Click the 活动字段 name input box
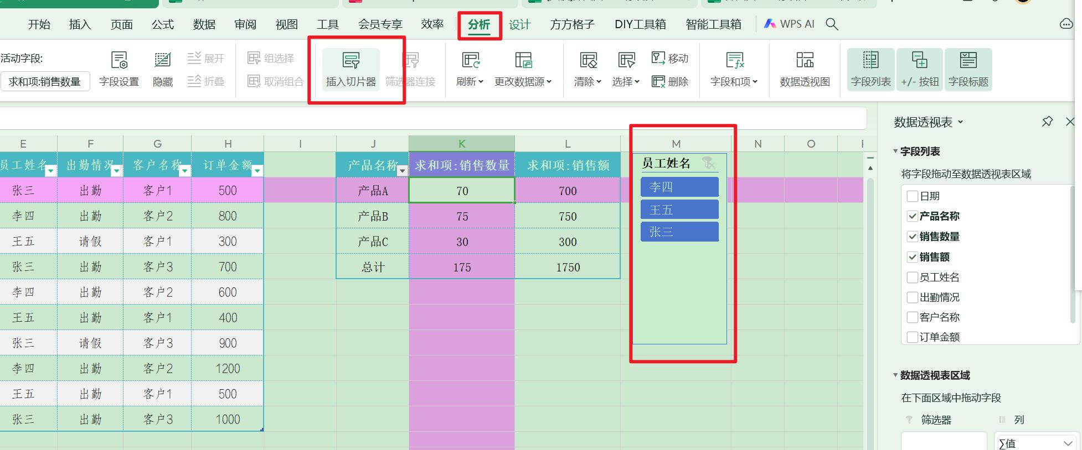This screenshot has width=1082, height=450. [45, 82]
